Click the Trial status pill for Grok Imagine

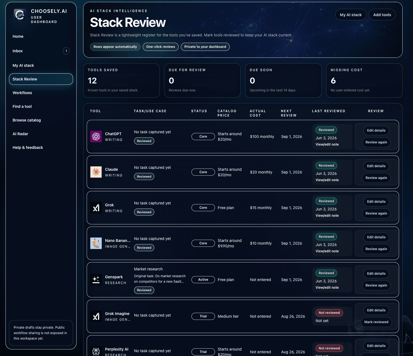203,316
